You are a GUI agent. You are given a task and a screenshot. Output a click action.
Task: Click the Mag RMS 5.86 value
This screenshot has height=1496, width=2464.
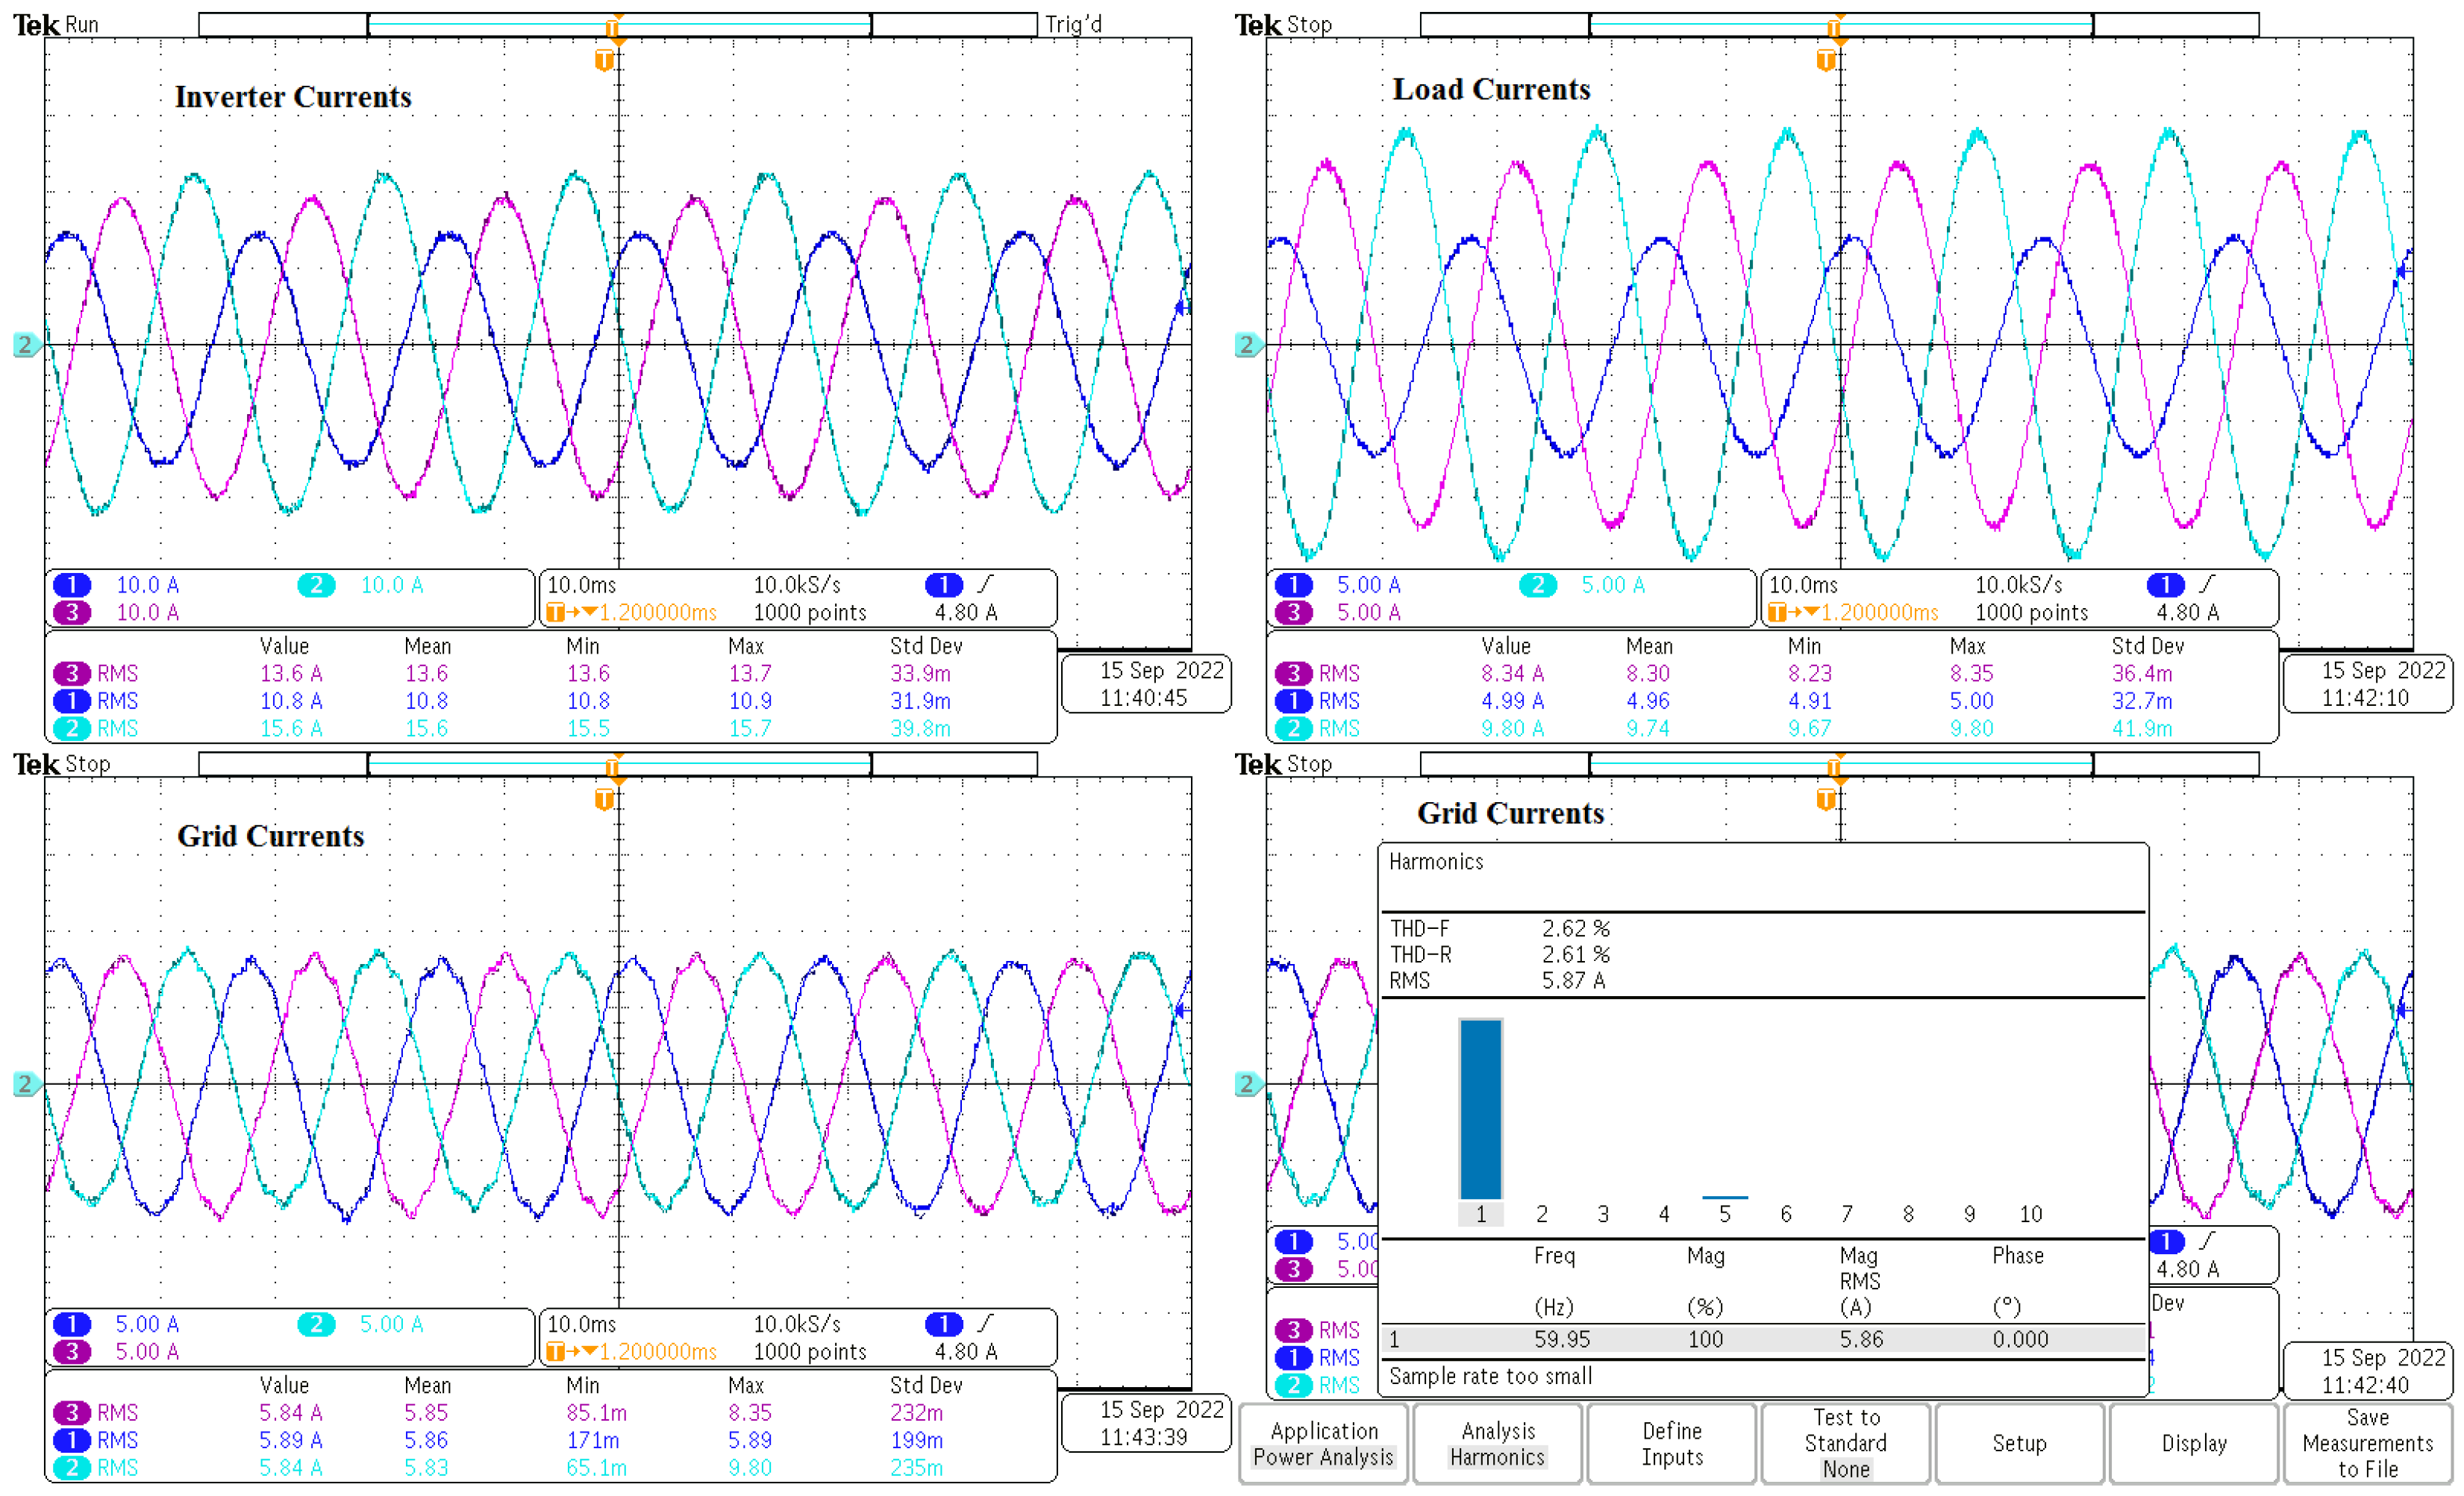(x=1861, y=1339)
